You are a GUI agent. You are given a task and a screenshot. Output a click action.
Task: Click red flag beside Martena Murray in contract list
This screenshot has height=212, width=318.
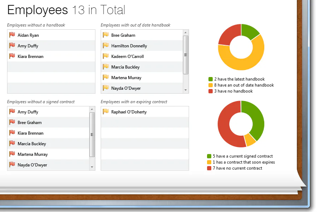pos(12,154)
